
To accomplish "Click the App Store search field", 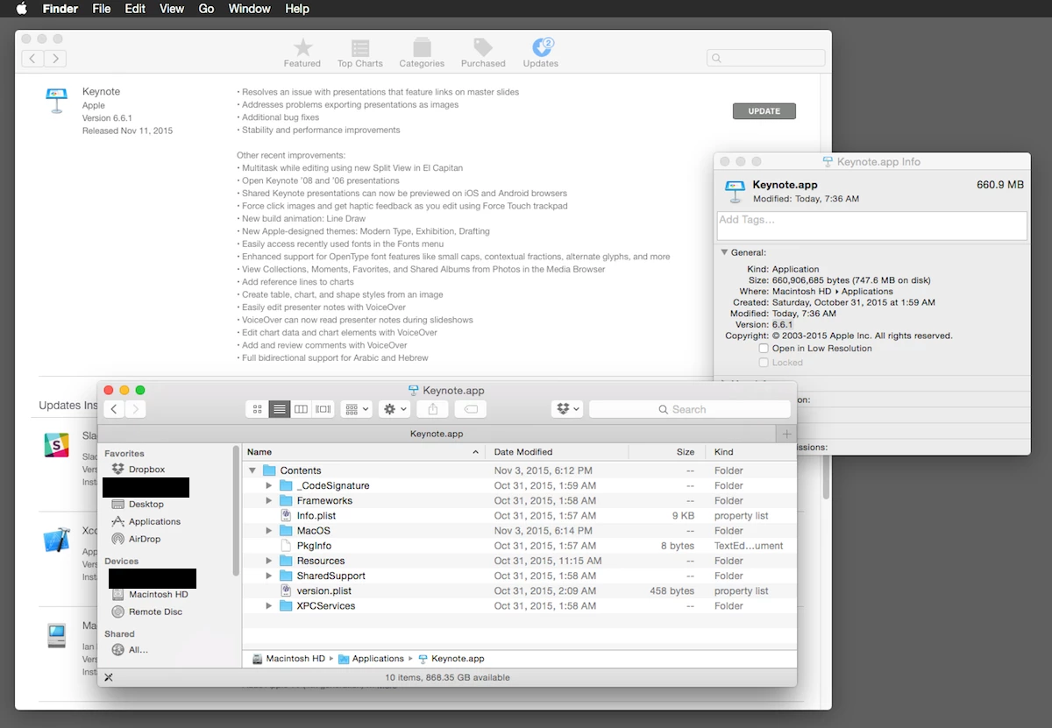I will click(765, 58).
